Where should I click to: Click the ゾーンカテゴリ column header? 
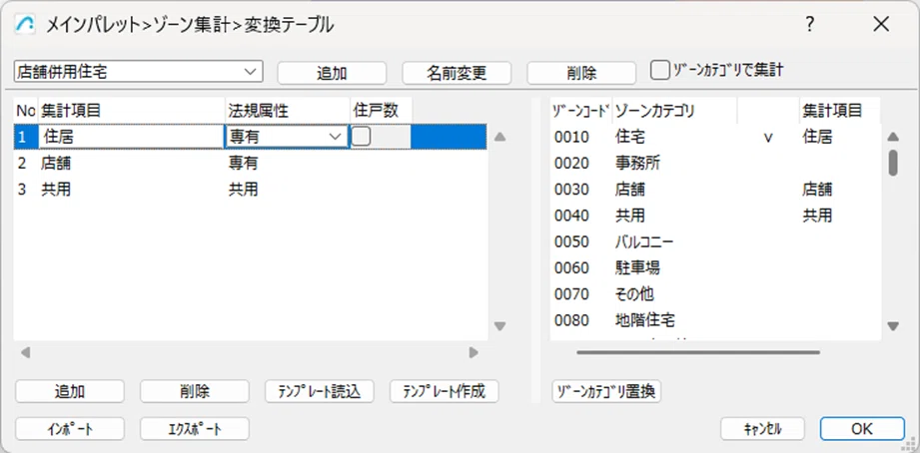coord(674,110)
